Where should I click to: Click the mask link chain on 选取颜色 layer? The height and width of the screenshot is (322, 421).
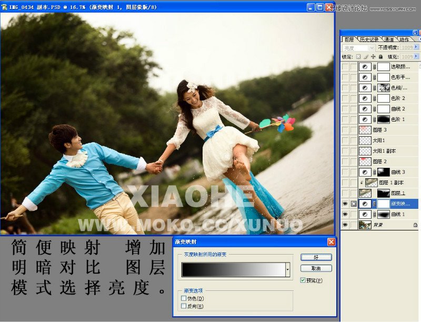(374, 66)
